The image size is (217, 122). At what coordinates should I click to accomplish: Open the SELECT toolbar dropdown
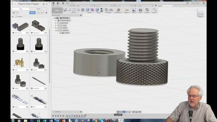155,13
